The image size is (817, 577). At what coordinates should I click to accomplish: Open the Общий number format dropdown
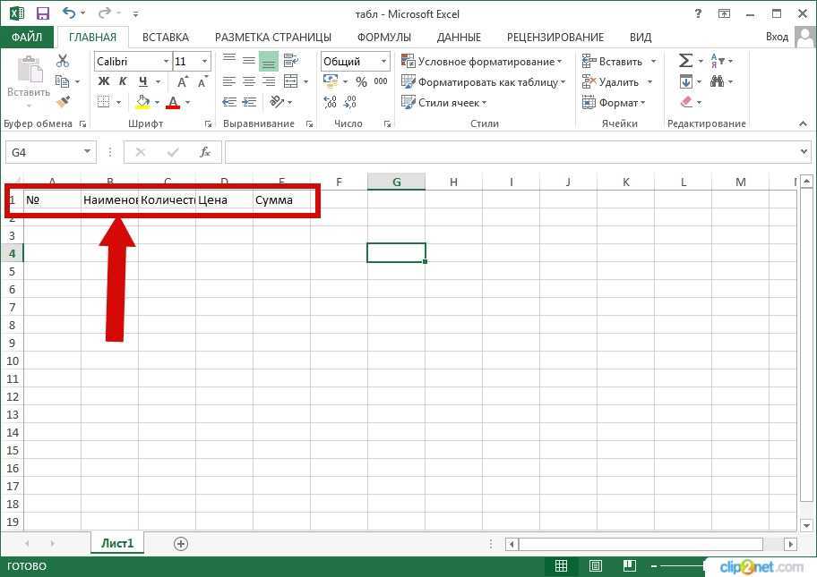coord(383,62)
